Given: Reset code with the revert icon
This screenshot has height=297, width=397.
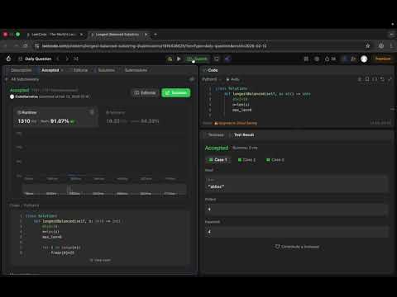Looking at the screenshot, I should [382, 79].
